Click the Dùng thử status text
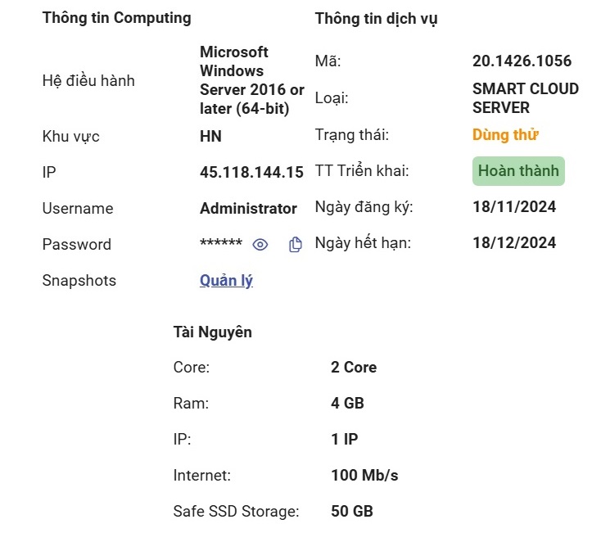The height and width of the screenshot is (533, 601). pyautogui.click(x=505, y=135)
